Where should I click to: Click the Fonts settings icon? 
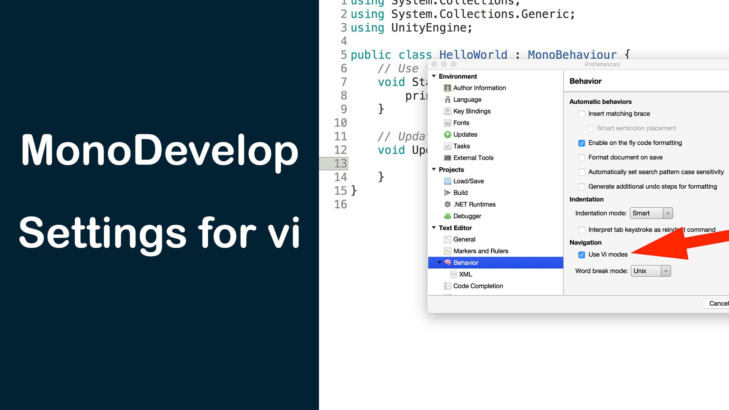[448, 123]
